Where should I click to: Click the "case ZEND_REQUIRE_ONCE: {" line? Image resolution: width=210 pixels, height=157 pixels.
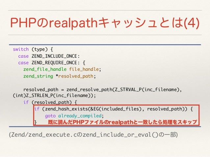point(52,63)
